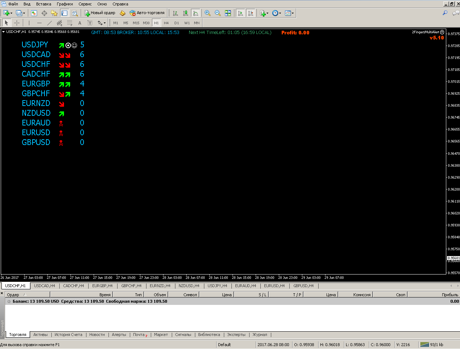Close the Terminal panel
The image size is (460, 349).
[2, 293]
